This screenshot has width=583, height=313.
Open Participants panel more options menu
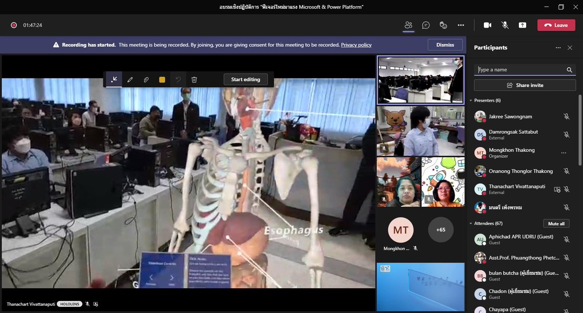[558, 48]
